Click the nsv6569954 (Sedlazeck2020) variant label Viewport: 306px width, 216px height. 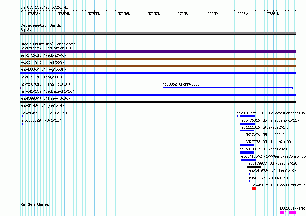(x=47, y=48)
